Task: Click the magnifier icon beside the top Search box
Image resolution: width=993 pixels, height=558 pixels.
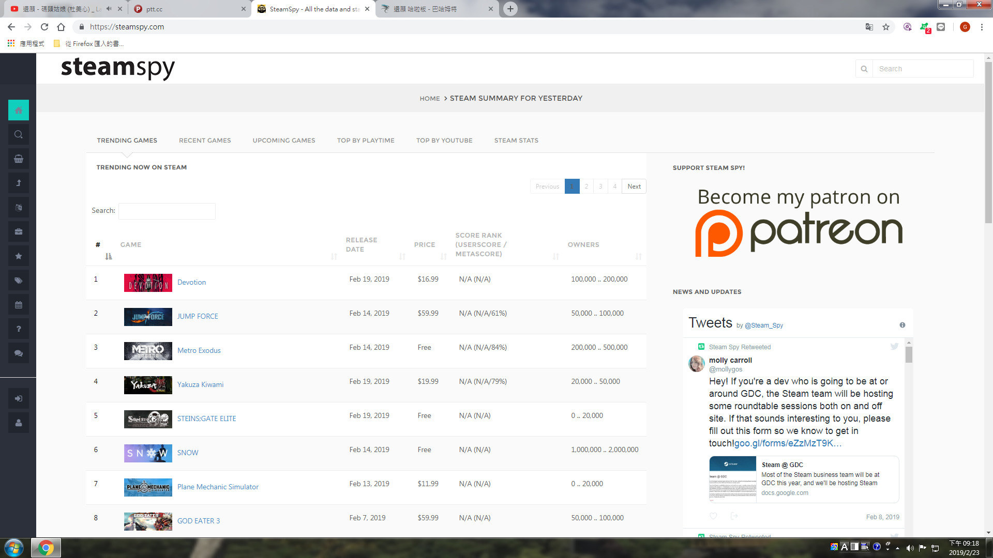Action: tap(864, 69)
